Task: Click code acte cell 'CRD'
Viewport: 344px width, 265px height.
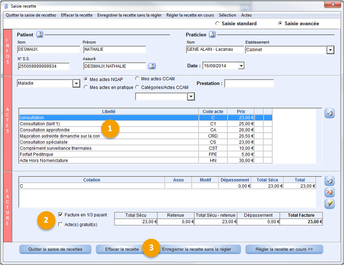Action: coord(213,136)
